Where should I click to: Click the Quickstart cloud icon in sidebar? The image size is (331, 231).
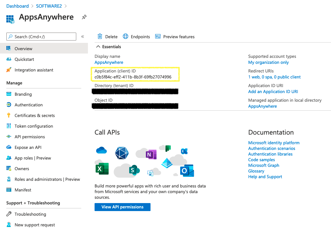click(9, 59)
